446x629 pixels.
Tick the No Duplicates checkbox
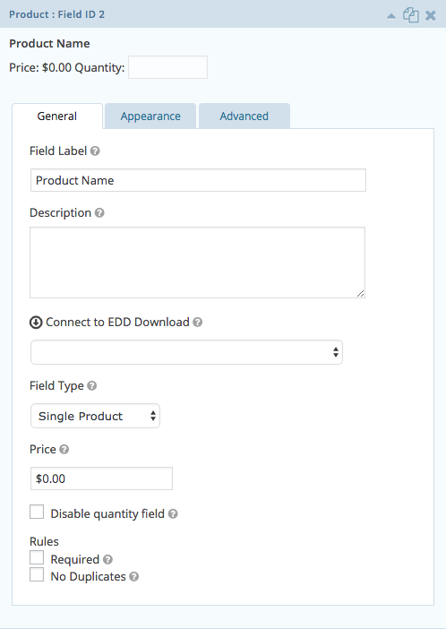pos(37,574)
